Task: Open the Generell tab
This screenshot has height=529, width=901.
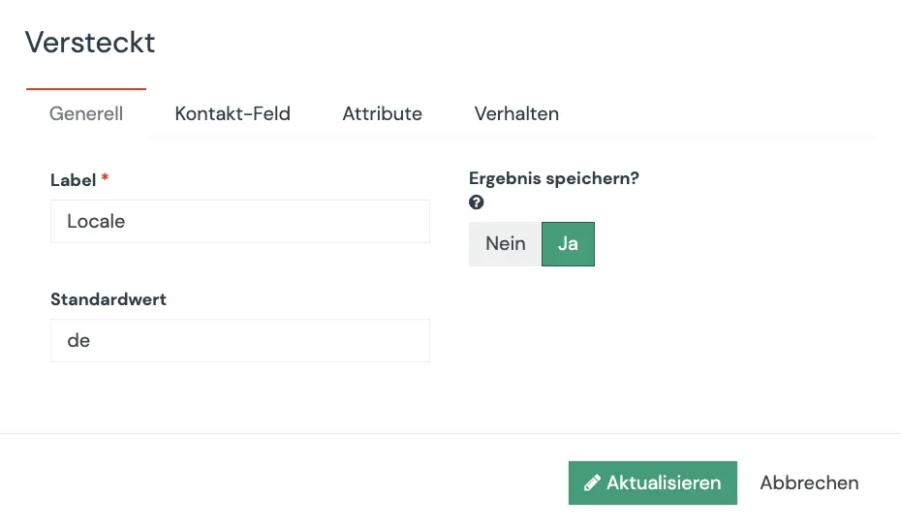Action: 86,113
